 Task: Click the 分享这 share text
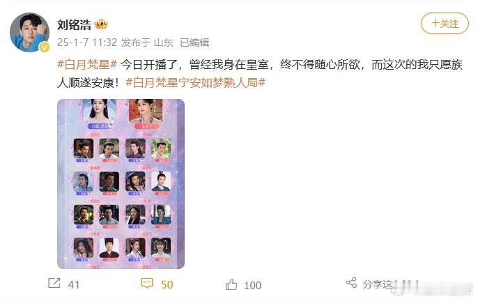click(x=378, y=284)
